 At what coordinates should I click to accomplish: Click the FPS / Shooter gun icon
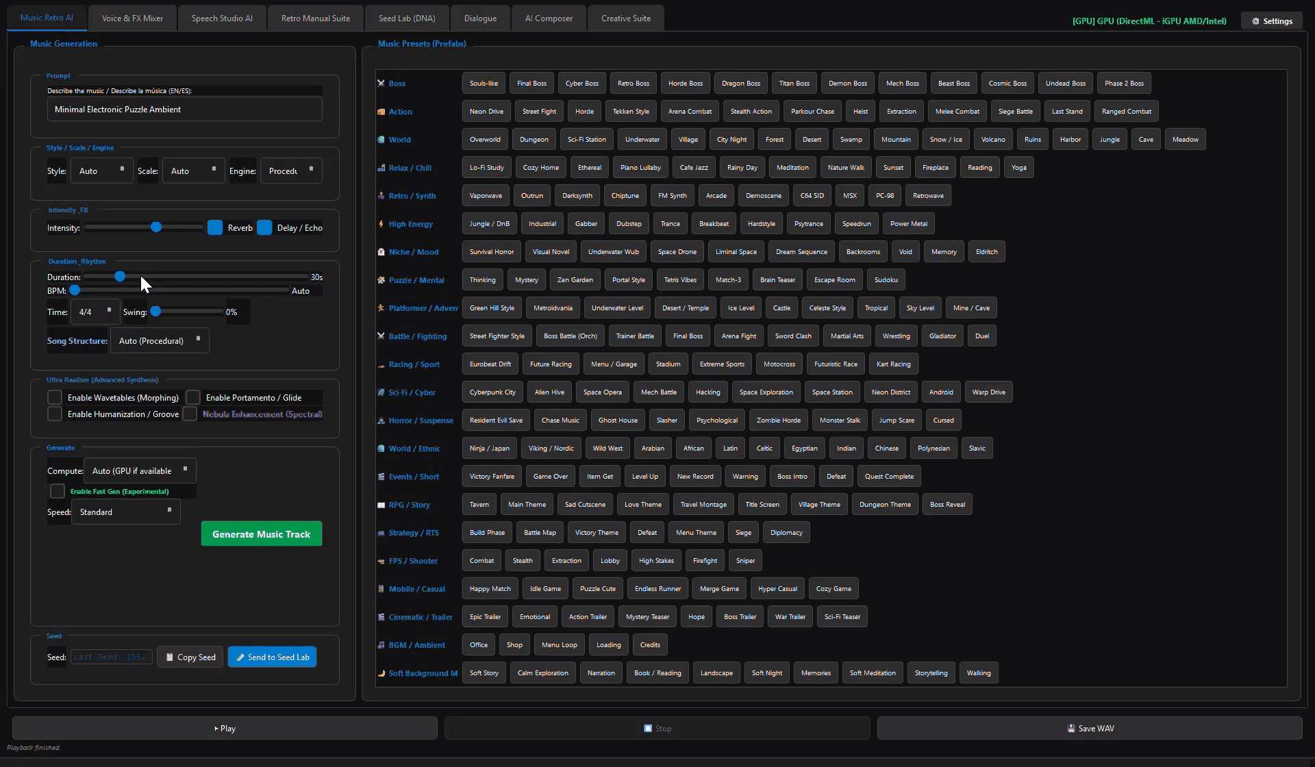[381, 561]
